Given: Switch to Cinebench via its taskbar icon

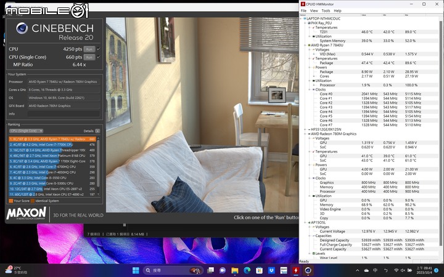Looking at the screenshot, I should click(308, 270).
